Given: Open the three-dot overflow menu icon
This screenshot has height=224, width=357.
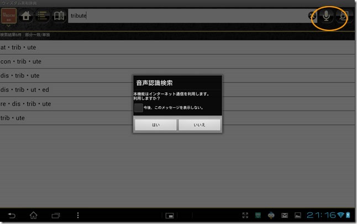Looking at the screenshot, I should pyautogui.click(x=78, y=215).
